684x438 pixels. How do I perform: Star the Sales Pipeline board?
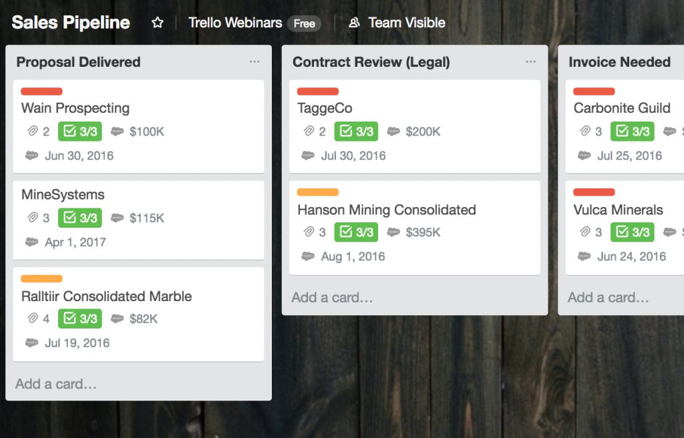[158, 23]
